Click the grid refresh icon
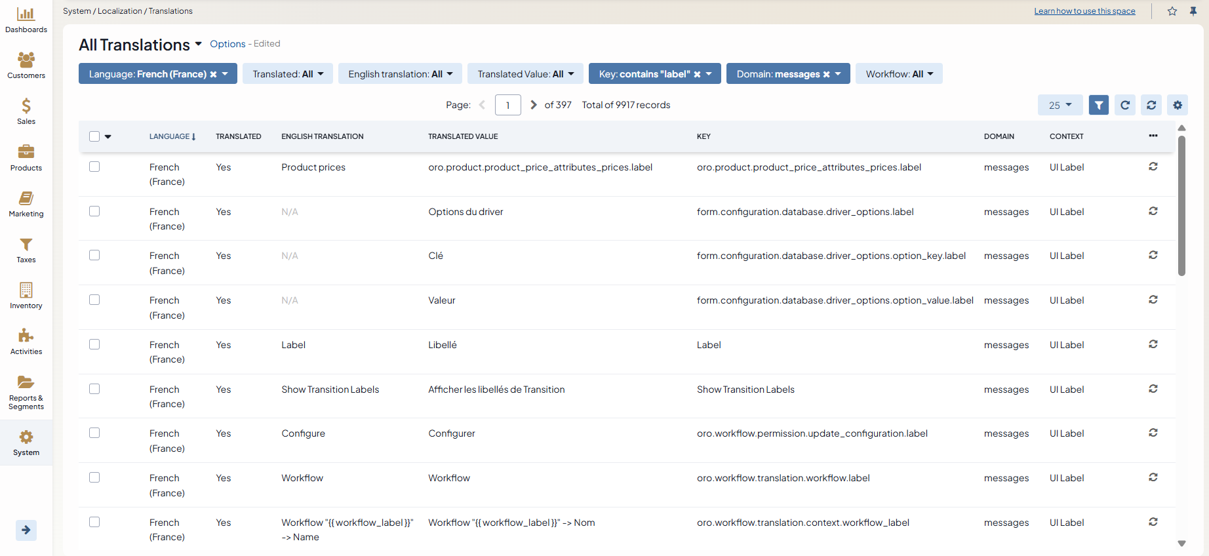1209x556 pixels. pyautogui.click(x=1125, y=105)
